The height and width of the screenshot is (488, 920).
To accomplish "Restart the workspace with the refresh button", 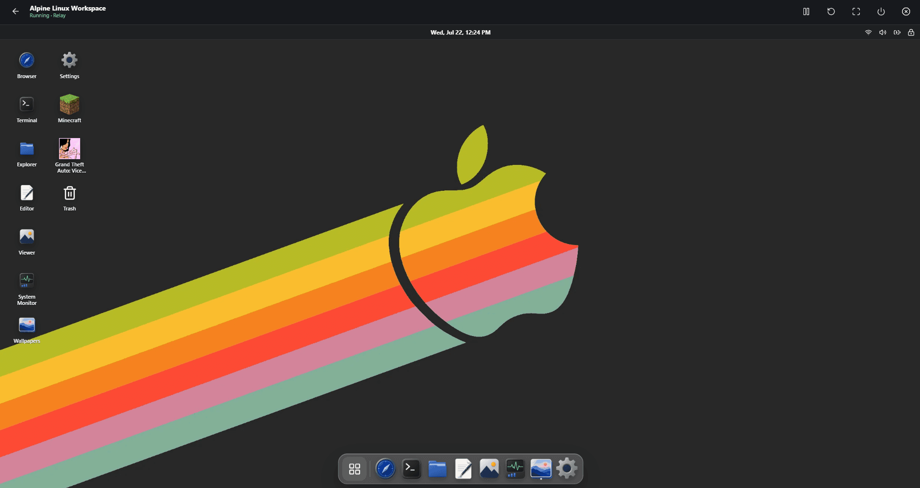I will [831, 12].
